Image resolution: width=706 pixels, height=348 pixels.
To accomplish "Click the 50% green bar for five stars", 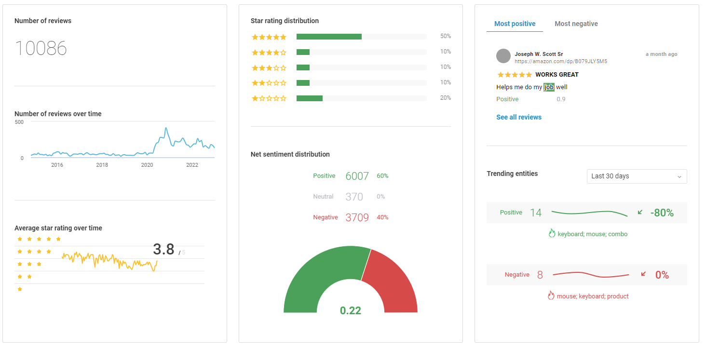I will [329, 37].
